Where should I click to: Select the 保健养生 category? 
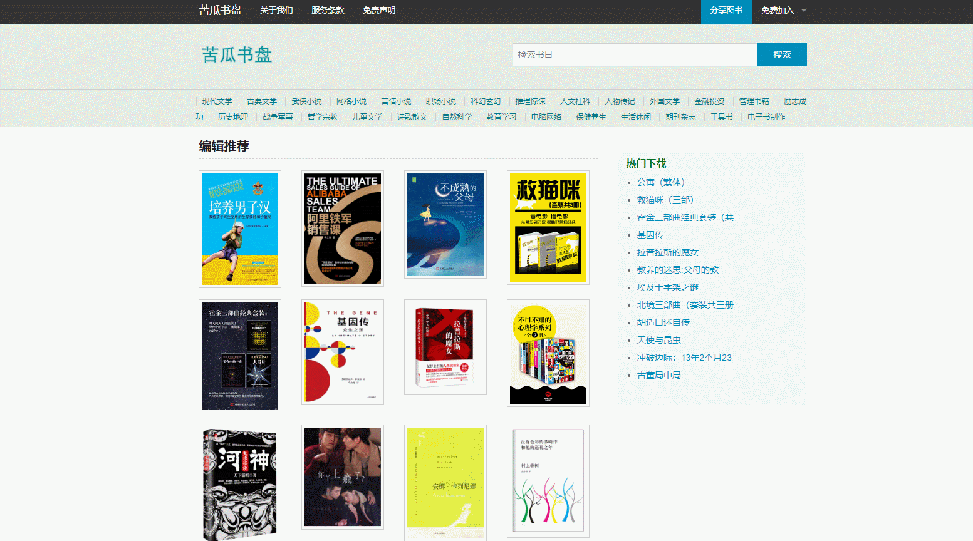tap(591, 117)
